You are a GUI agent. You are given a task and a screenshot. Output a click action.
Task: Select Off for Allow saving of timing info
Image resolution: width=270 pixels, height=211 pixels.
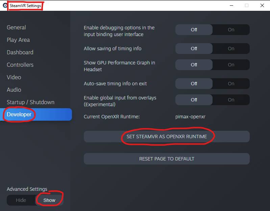[x=194, y=49]
